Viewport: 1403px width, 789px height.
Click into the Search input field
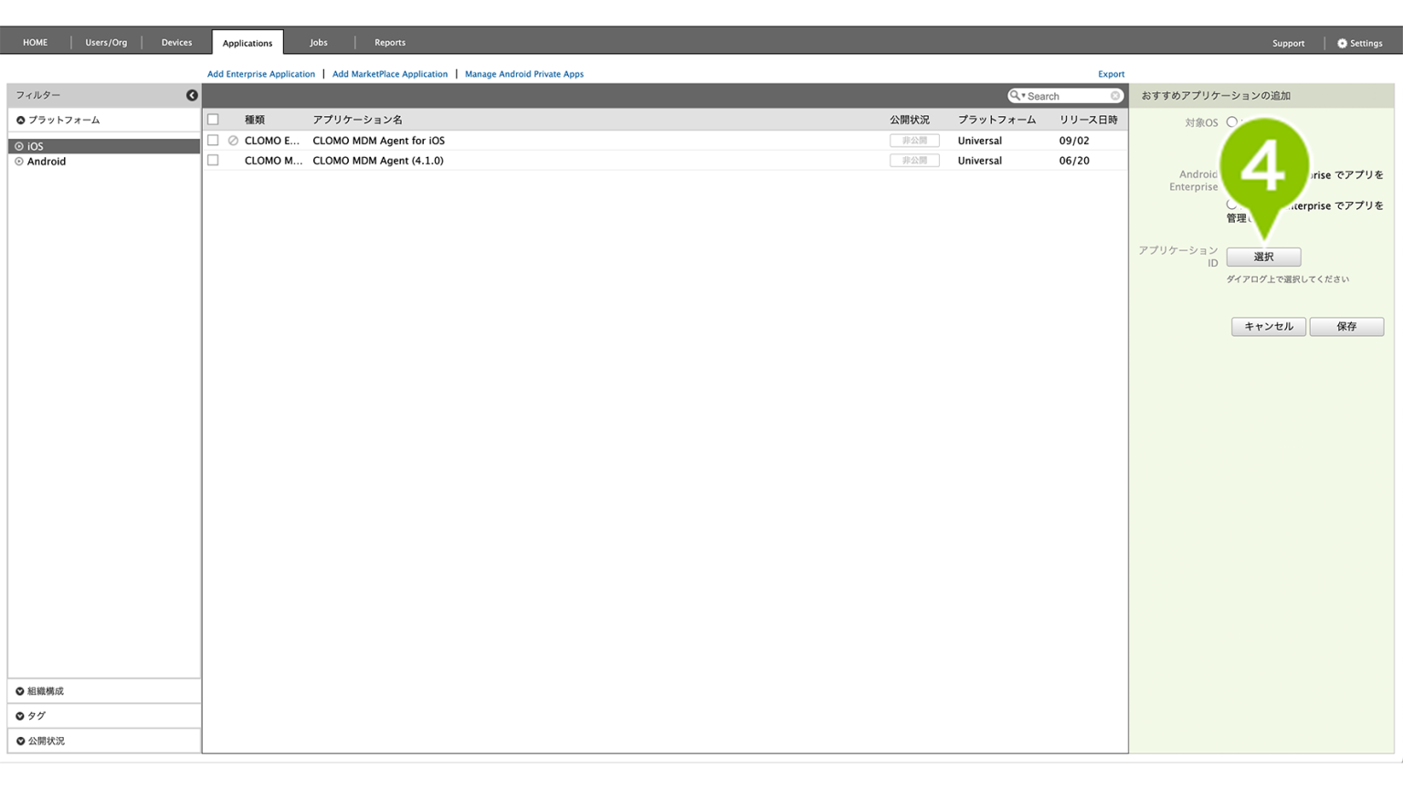point(1065,96)
